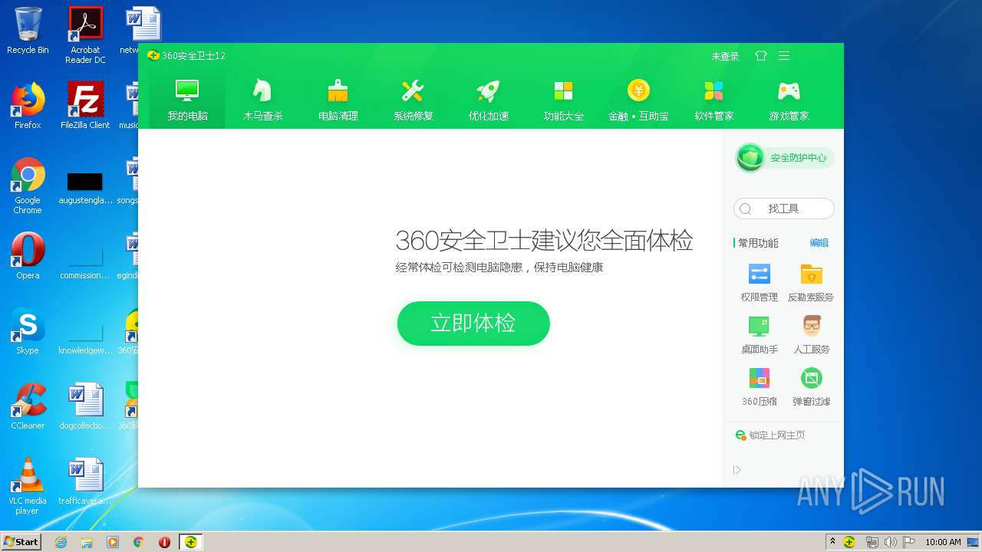Open 安全防护中心 shield button
This screenshot has height=552, width=982.
tap(784, 158)
